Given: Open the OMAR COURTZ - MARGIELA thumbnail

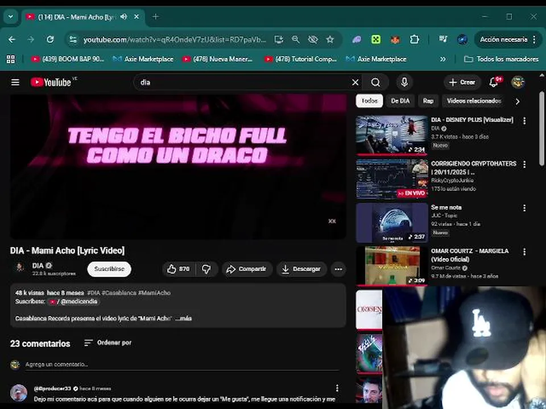Looking at the screenshot, I should coord(392,266).
